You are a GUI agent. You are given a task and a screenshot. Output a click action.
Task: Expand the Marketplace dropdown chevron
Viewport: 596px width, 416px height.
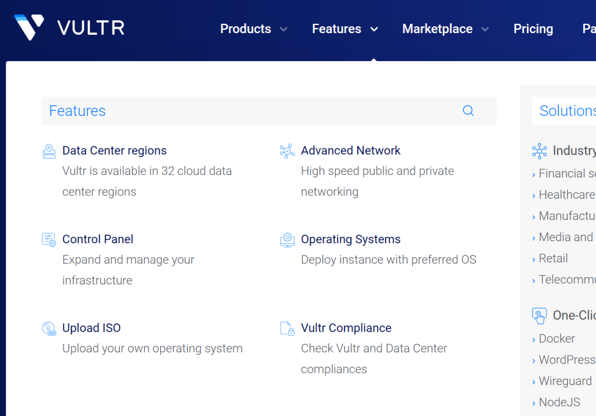(485, 29)
